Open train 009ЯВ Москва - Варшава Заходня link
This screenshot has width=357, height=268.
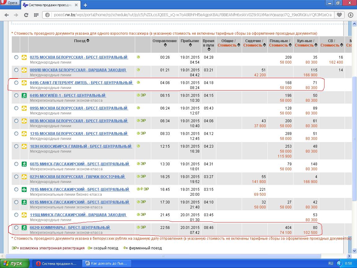pos(78,70)
